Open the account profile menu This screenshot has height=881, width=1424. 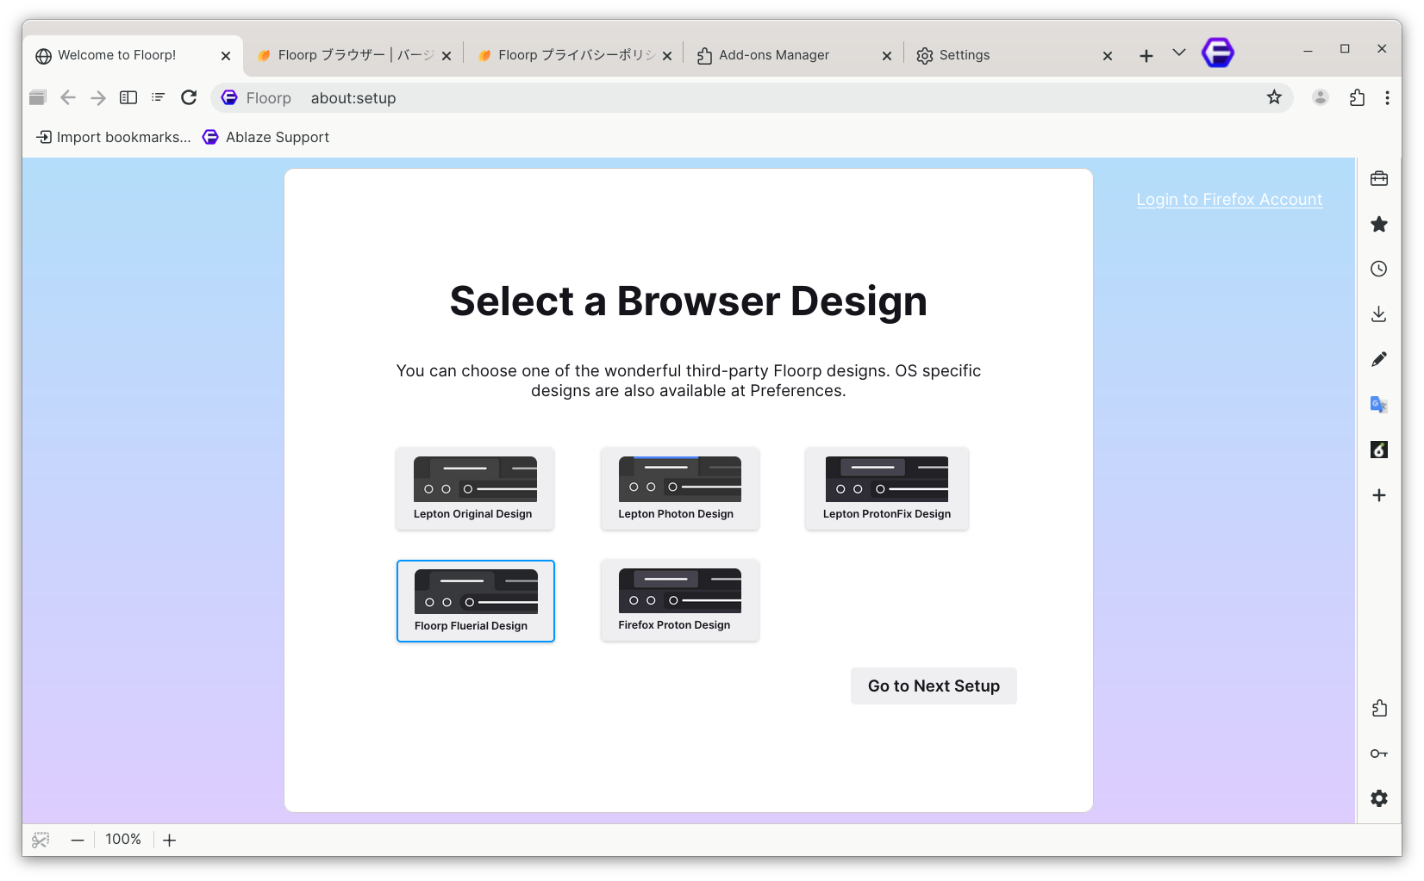(1320, 97)
